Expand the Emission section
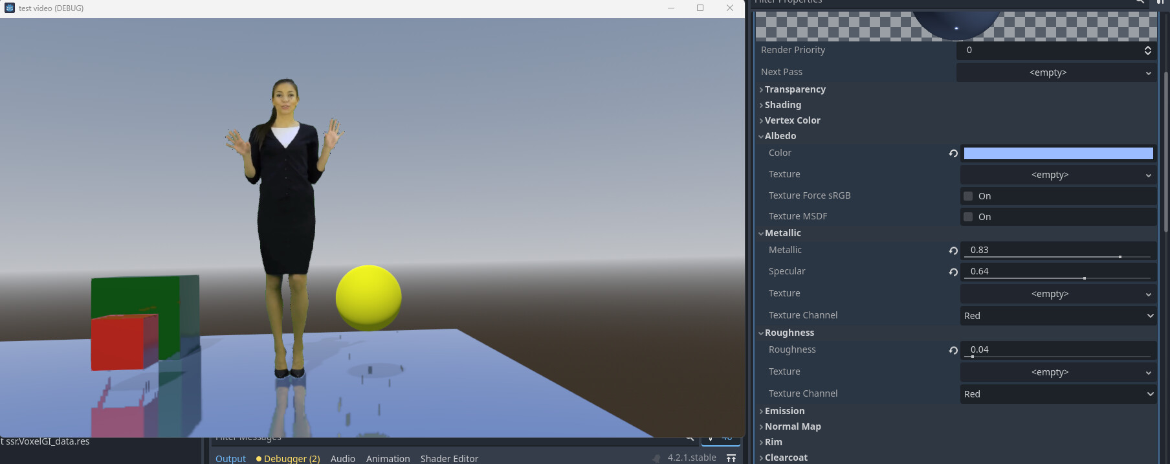The image size is (1170, 464). pos(784,411)
